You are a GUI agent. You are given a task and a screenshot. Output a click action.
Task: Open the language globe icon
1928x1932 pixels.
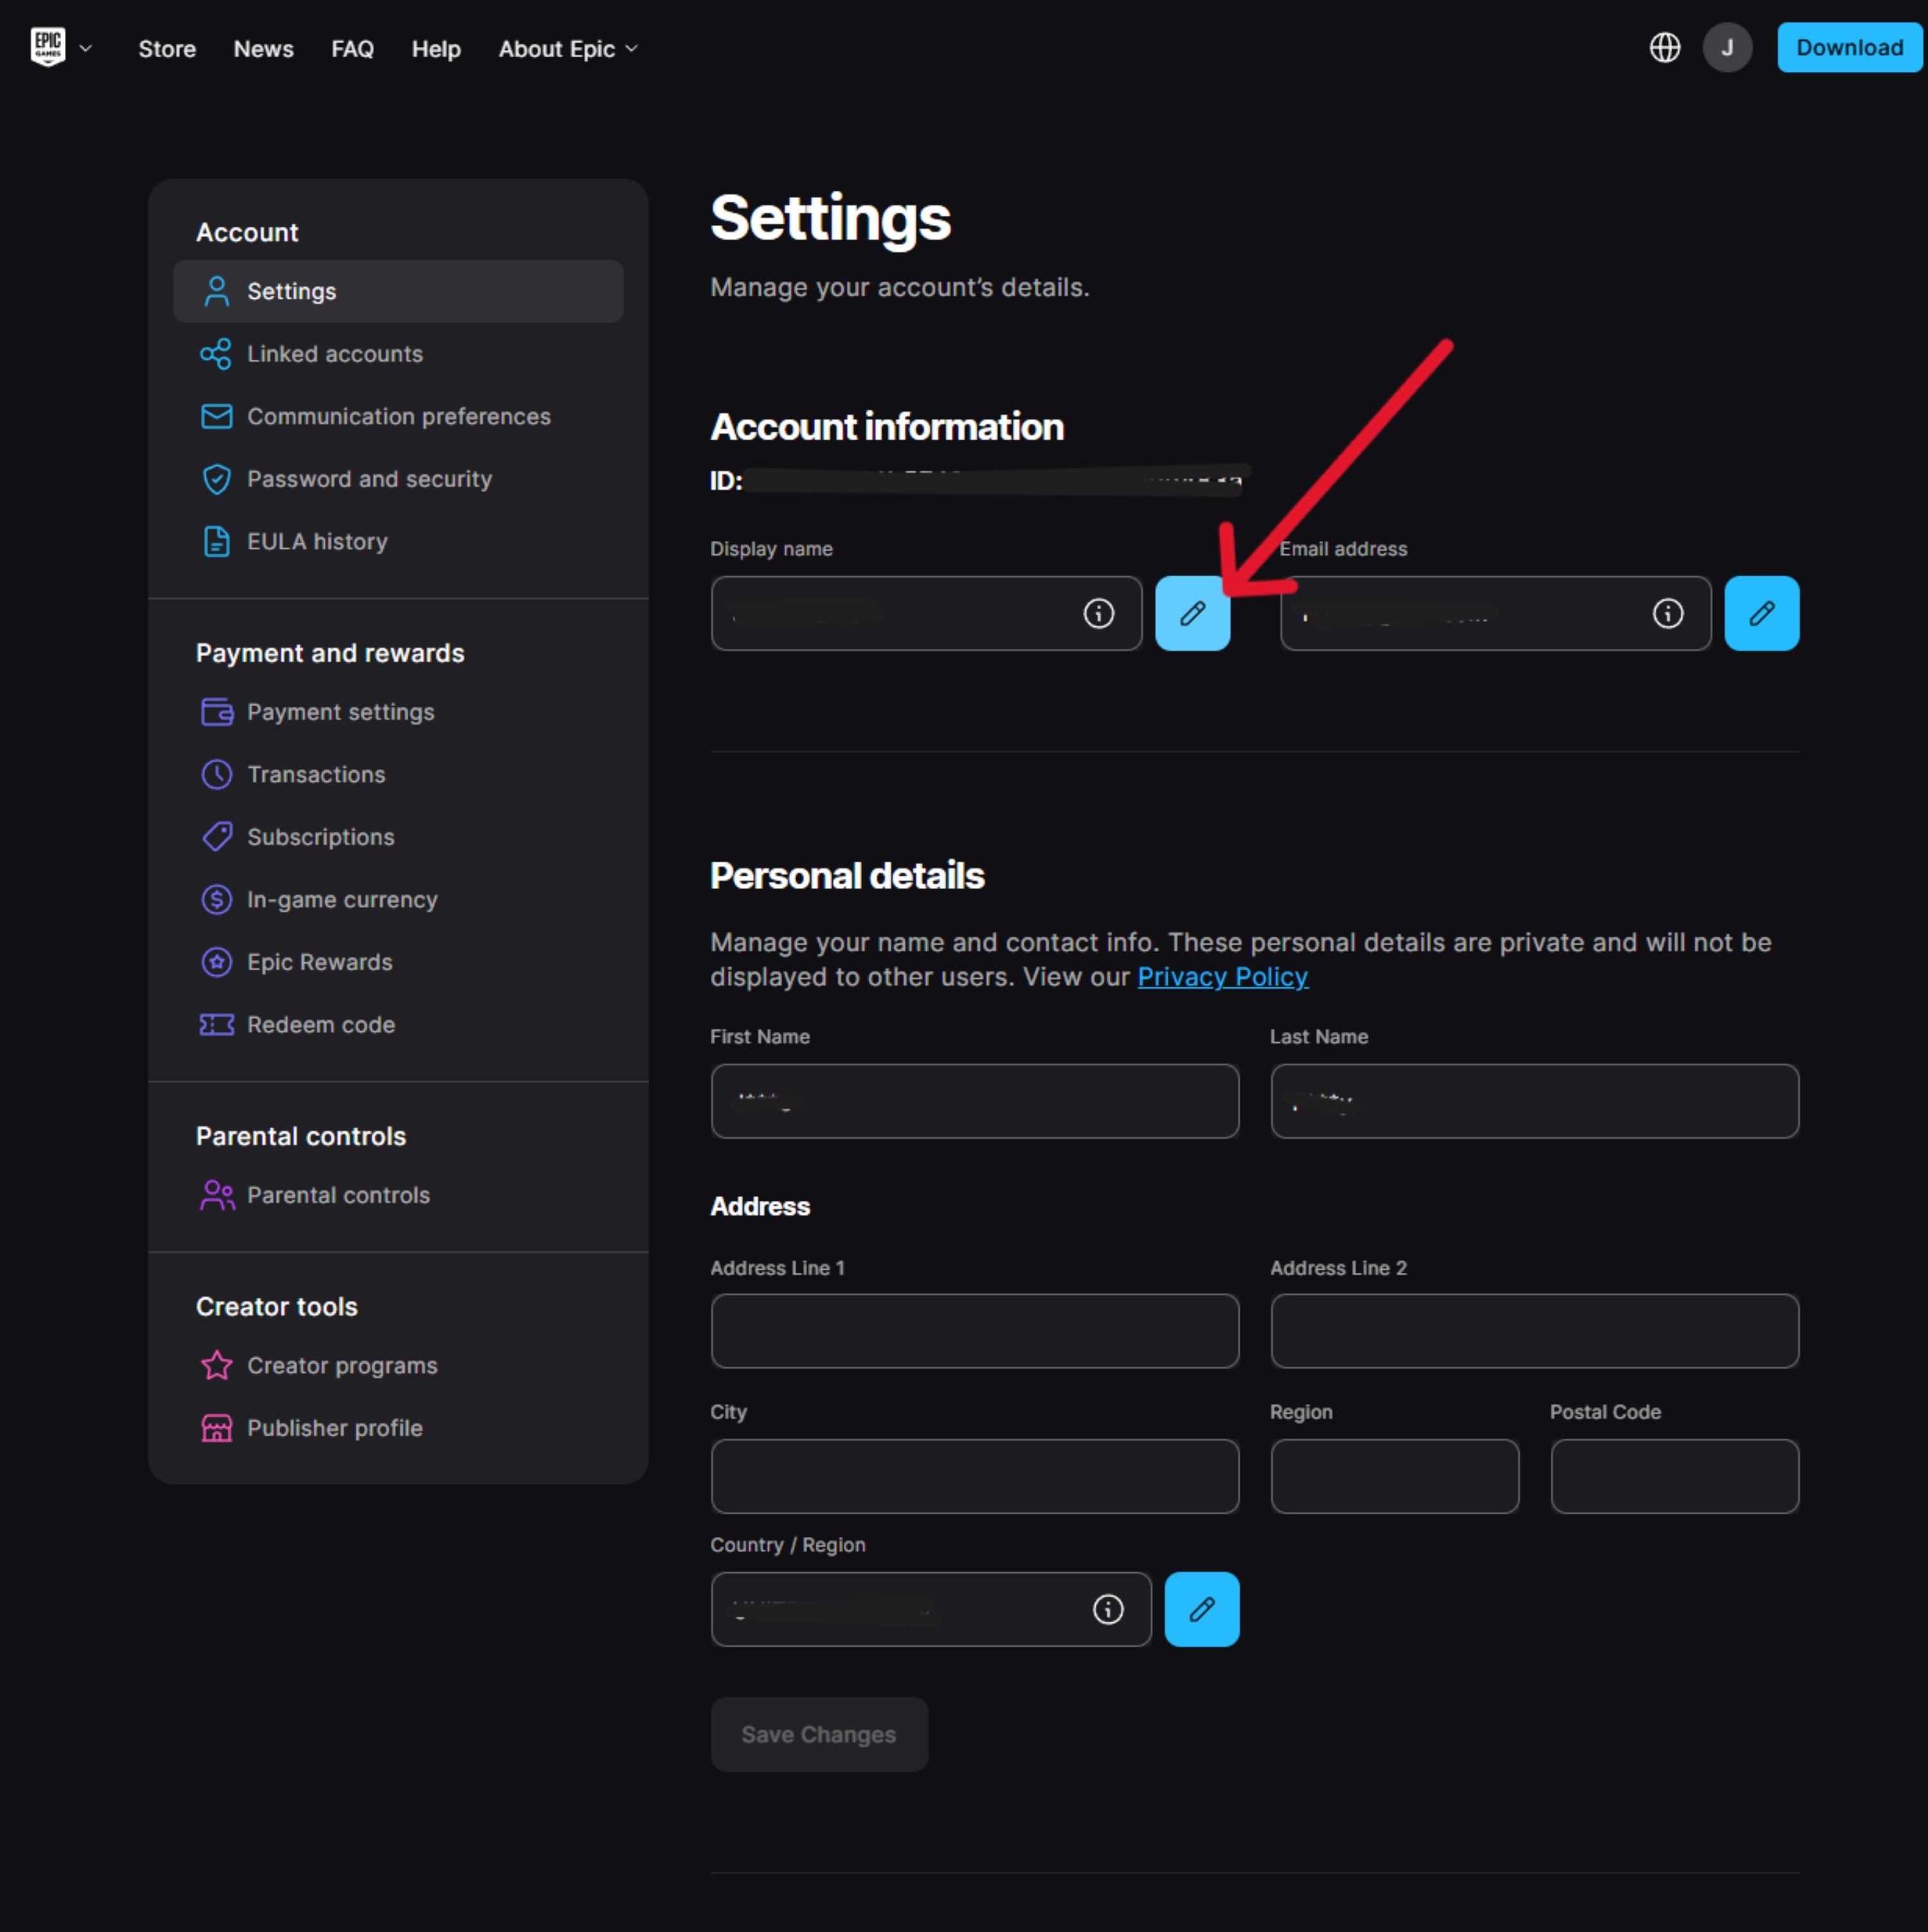coord(1664,47)
